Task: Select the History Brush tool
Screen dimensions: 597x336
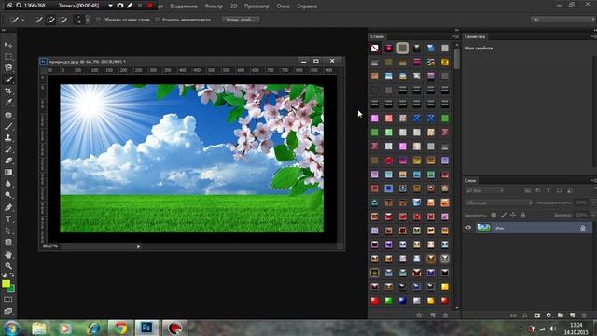Action: point(8,149)
